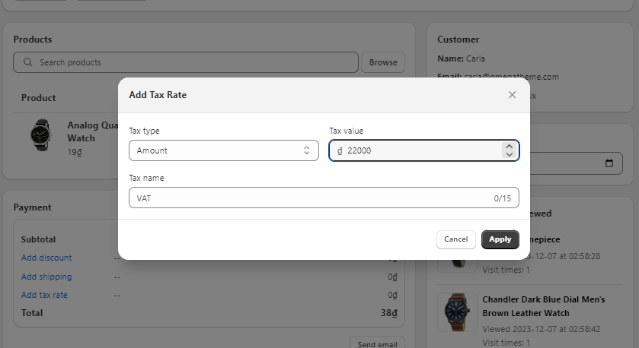Close the Add Tax Rate dialog
Viewport: 639px width, 348px height.
[x=512, y=95]
